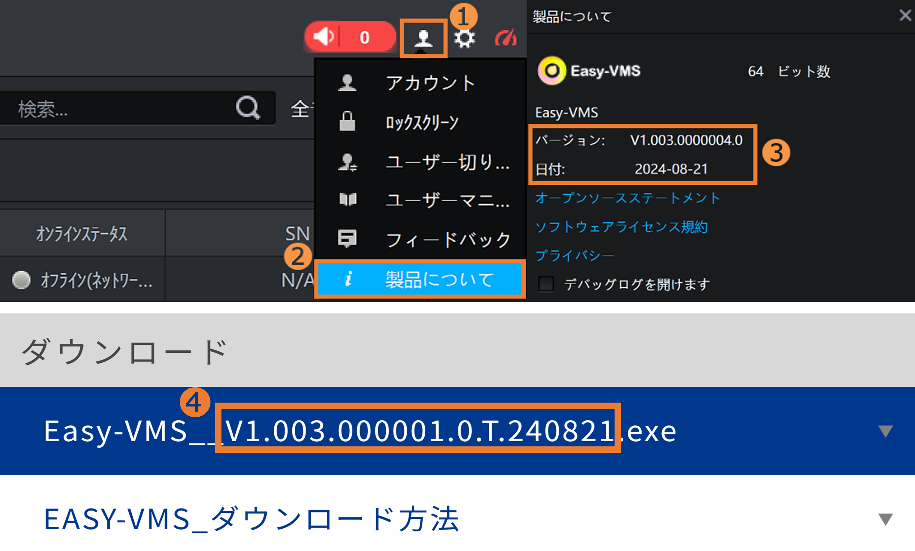The width and height of the screenshot is (915, 551).
Task: Click the Easy-VMS logo icon
Action: pyautogui.click(x=551, y=71)
